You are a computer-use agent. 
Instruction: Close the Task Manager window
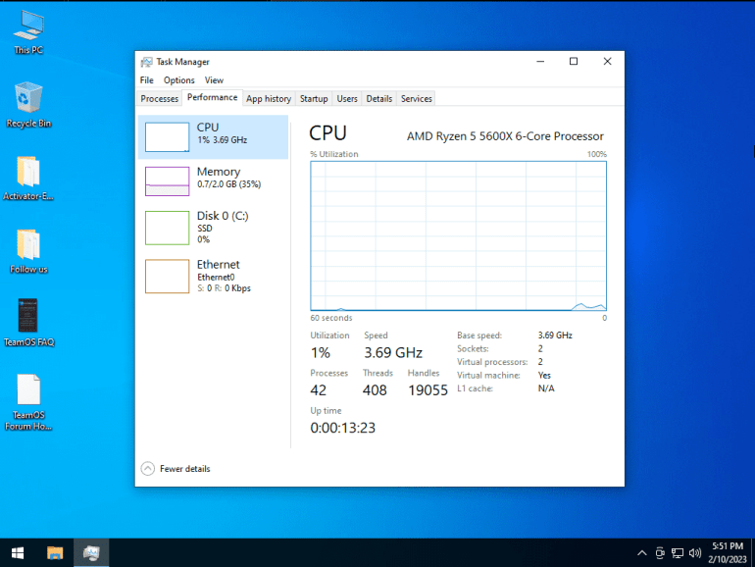pyautogui.click(x=607, y=62)
